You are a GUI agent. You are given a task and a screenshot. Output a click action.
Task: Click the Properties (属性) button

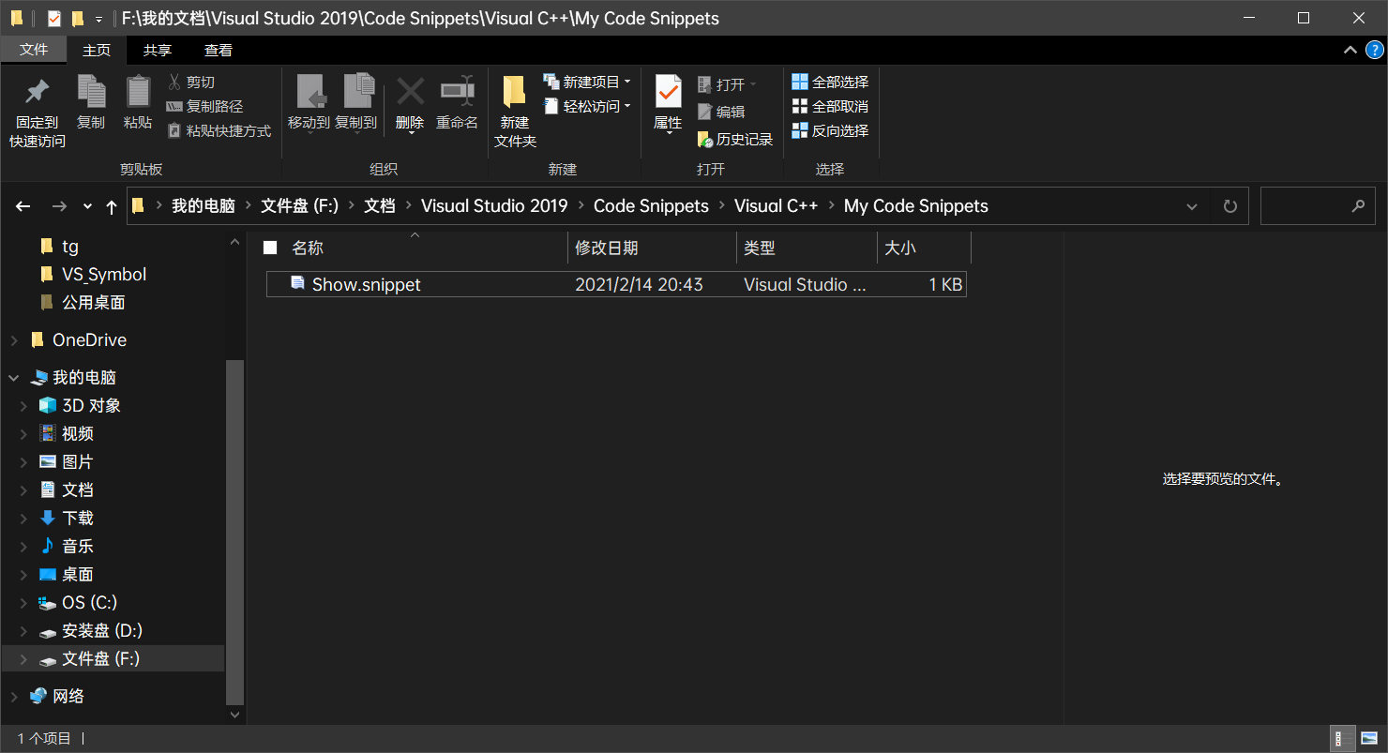click(668, 105)
